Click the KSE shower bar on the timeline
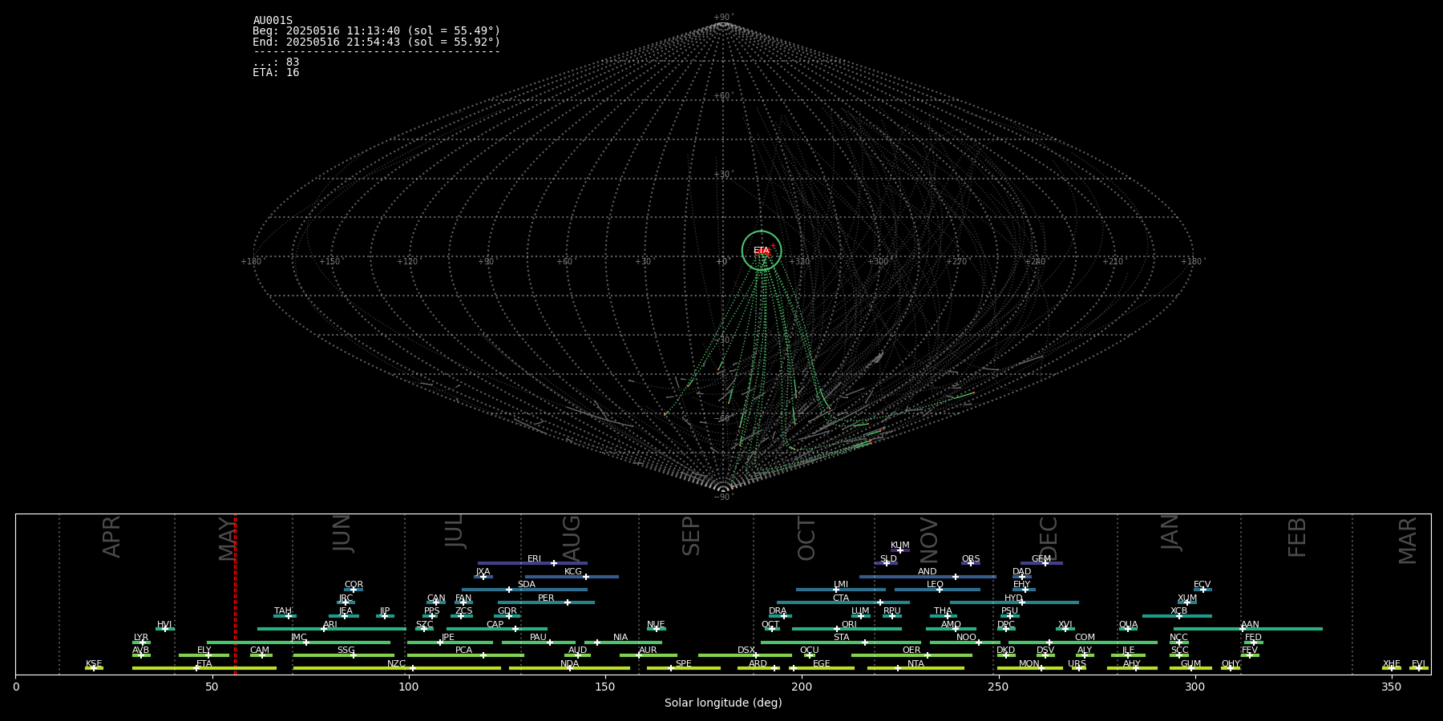 tap(94, 668)
